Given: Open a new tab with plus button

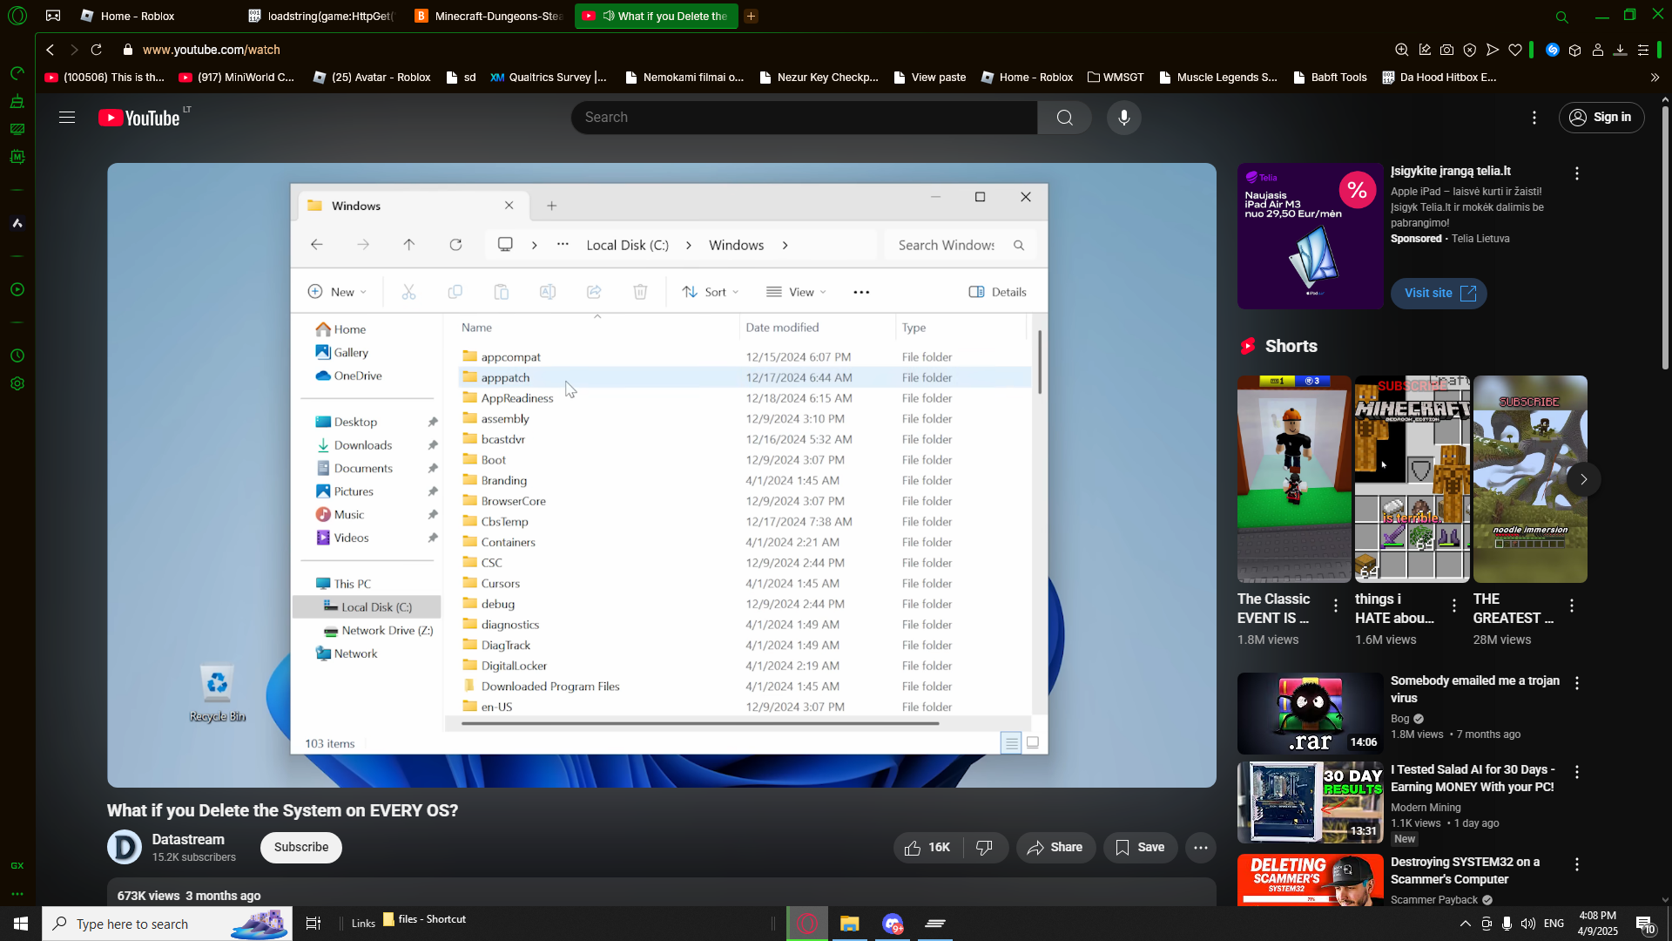Looking at the screenshot, I should click(x=751, y=16).
